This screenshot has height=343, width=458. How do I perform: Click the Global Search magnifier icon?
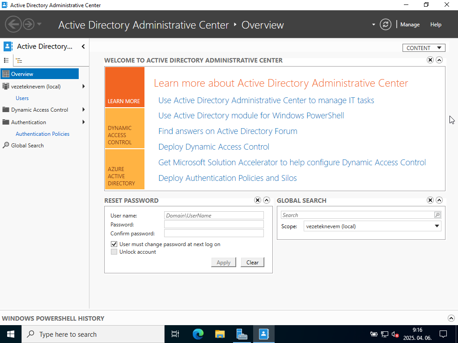(x=437, y=215)
